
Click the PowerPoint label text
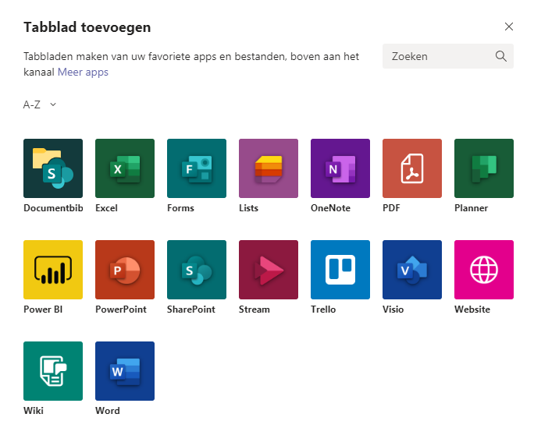pyautogui.click(x=121, y=310)
